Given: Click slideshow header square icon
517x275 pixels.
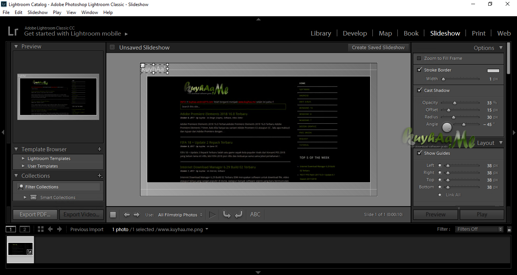Looking at the screenshot, I should tap(112, 47).
